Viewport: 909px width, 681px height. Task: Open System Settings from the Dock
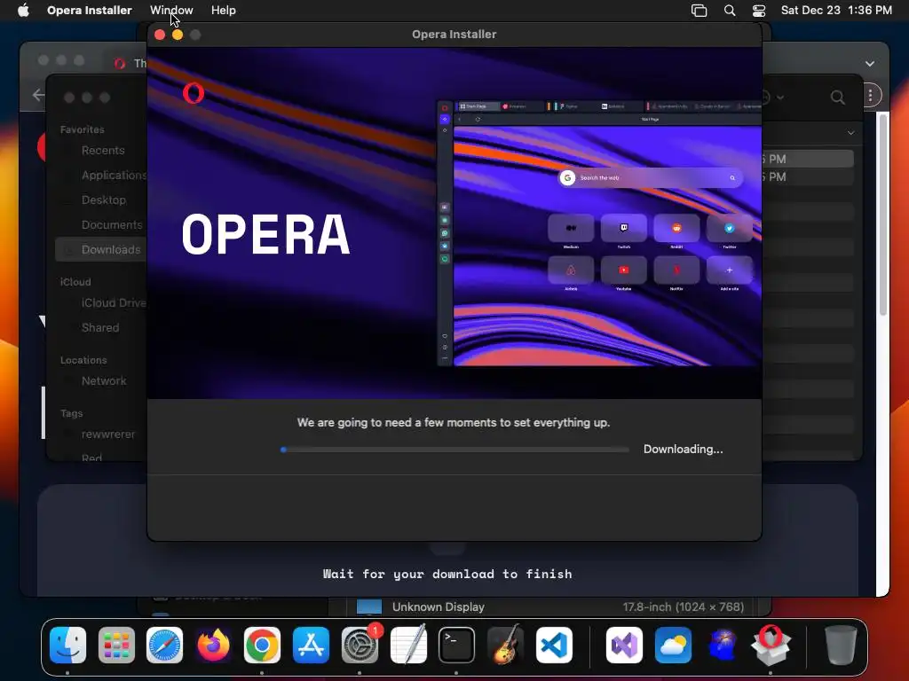click(x=360, y=645)
